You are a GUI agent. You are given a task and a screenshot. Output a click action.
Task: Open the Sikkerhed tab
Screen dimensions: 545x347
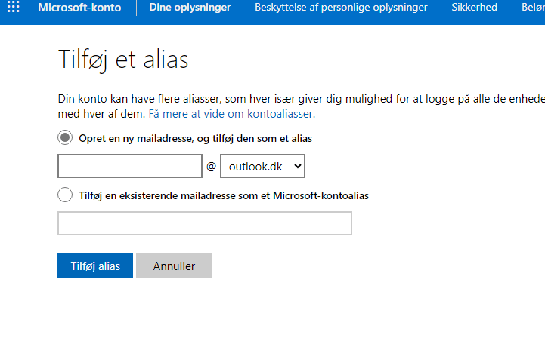click(474, 8)
